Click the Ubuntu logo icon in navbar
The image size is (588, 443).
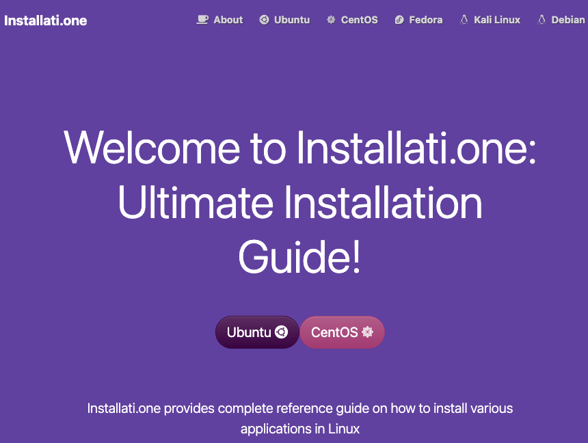tap(265, 20)
